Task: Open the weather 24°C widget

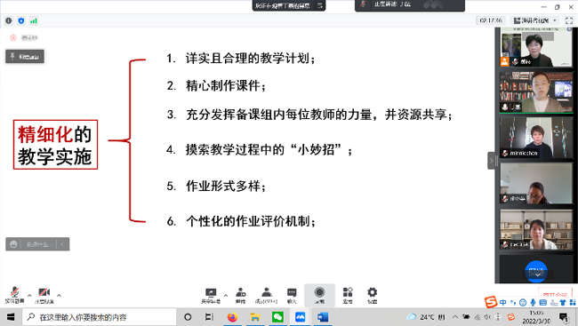Action: point(425,317)
